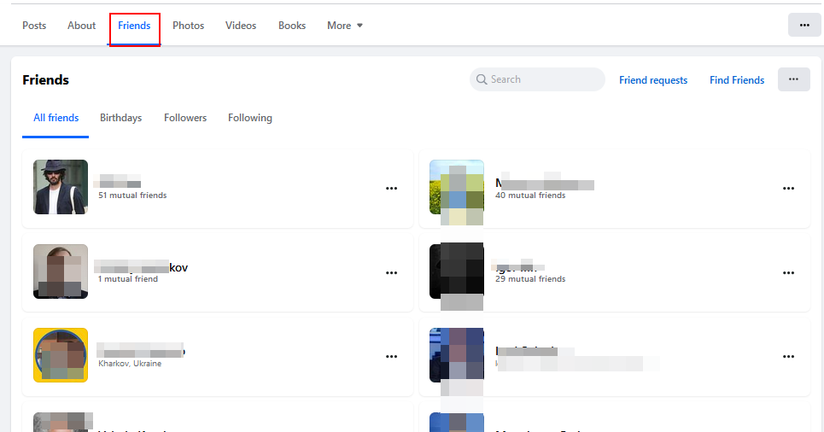The width and height of the screenshot is (824, 432).
Task: Open friend name ending in 'kov'
Action: pyautogui.click(x=141, y=267)
